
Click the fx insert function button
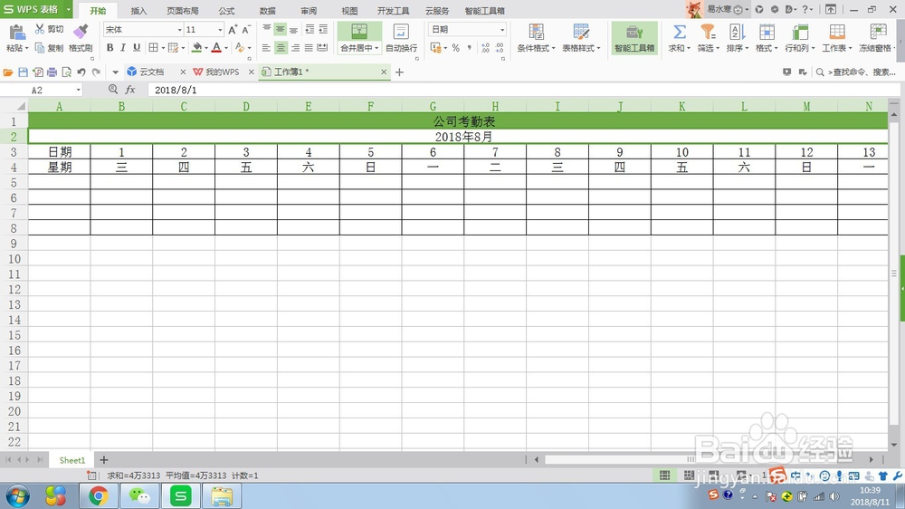[x=130, y=90]
